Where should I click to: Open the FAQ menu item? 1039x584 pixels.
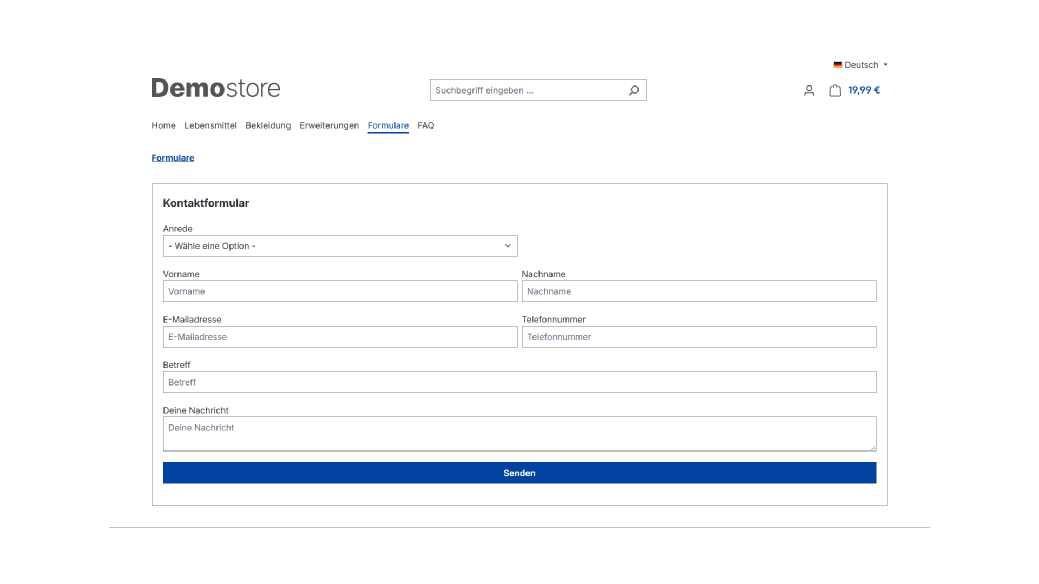pyautogui.click(x=426, y=125)
